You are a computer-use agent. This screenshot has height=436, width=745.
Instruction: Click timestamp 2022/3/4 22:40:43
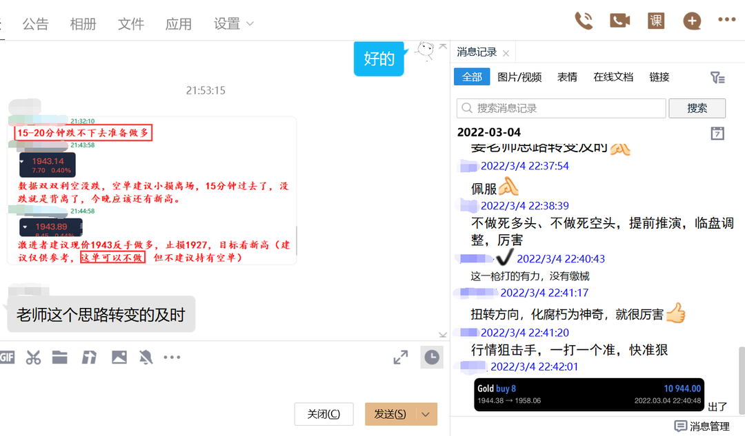pos(561,259)
